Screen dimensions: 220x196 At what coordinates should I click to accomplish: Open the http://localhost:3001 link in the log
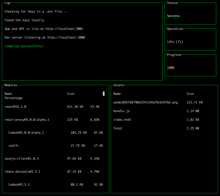click(64, 29)
